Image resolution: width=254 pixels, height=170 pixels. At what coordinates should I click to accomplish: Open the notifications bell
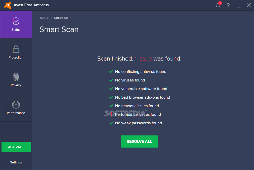click(x=218, y=5)
